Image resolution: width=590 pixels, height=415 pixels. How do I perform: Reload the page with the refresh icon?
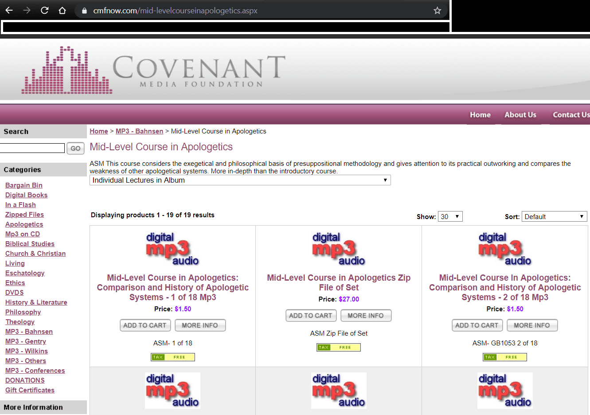pos(44,10)
